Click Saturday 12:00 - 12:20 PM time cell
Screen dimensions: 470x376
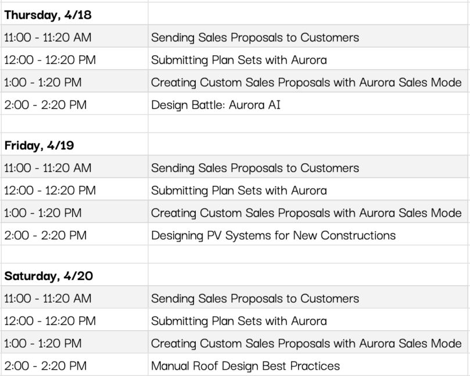pos(74,321)
